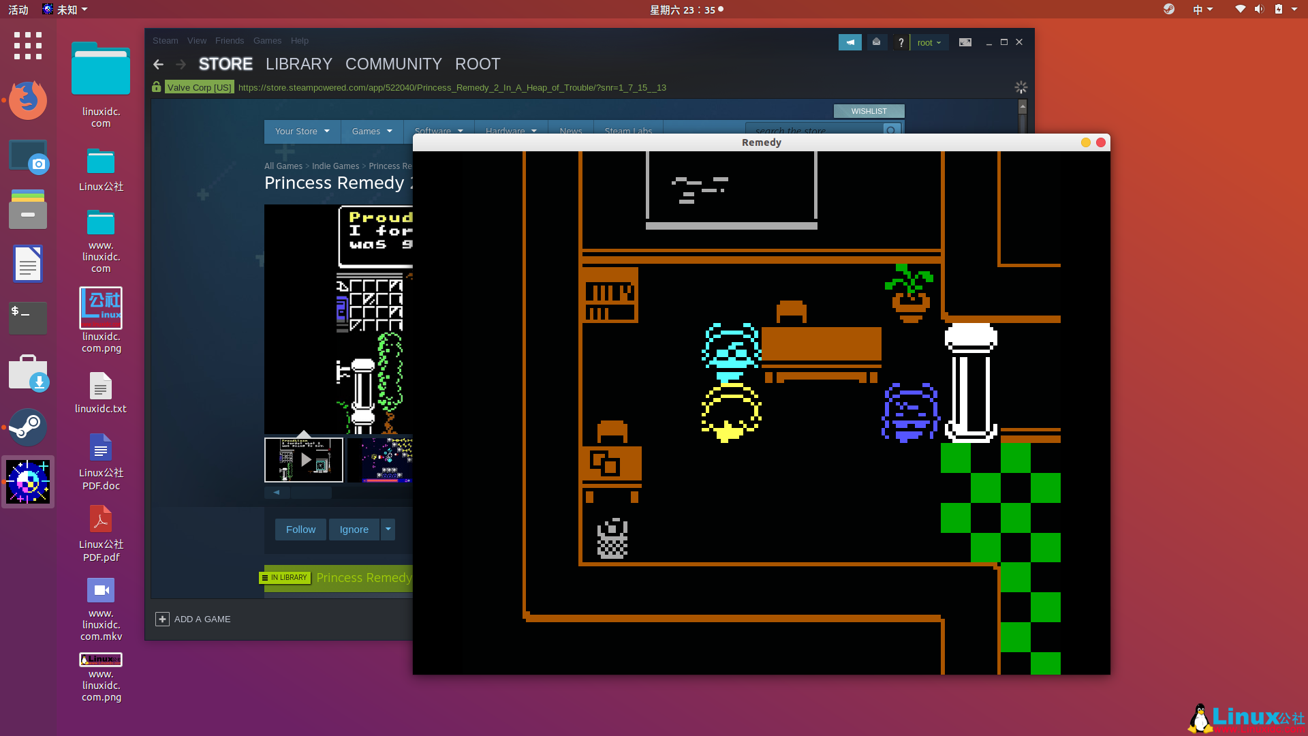Click the Steam help question mark
Screen dimensions: 1308x736
[x=901, y=42]
